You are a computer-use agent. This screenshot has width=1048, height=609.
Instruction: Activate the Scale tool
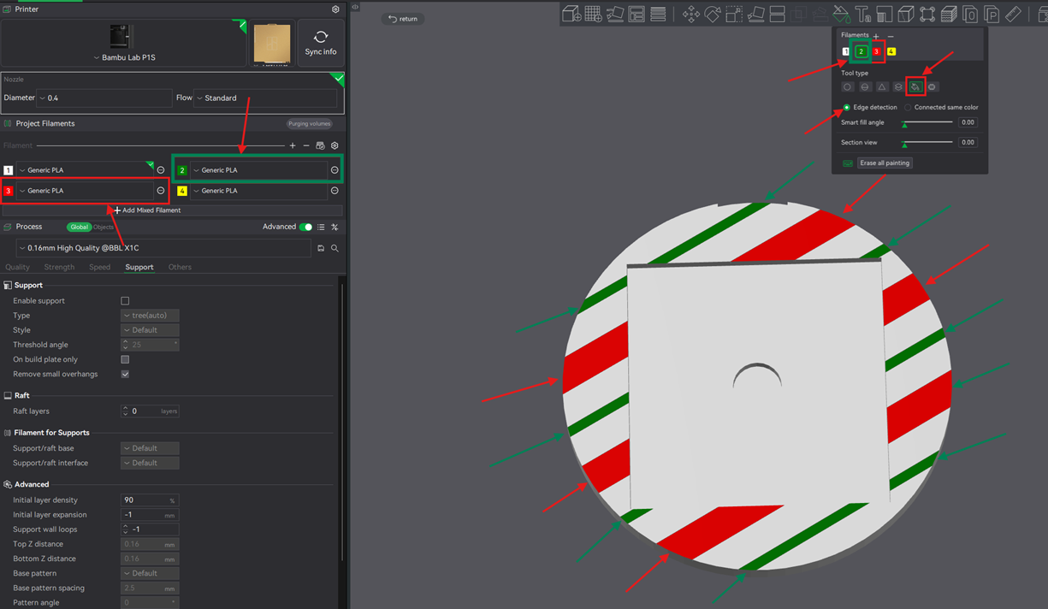[734, 14]
